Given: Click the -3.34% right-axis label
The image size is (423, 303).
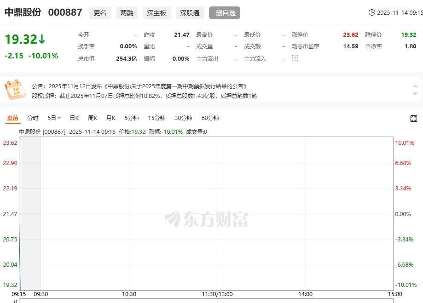Looking at the screenshot, I should pyautogui.click(x=404, y=240).
